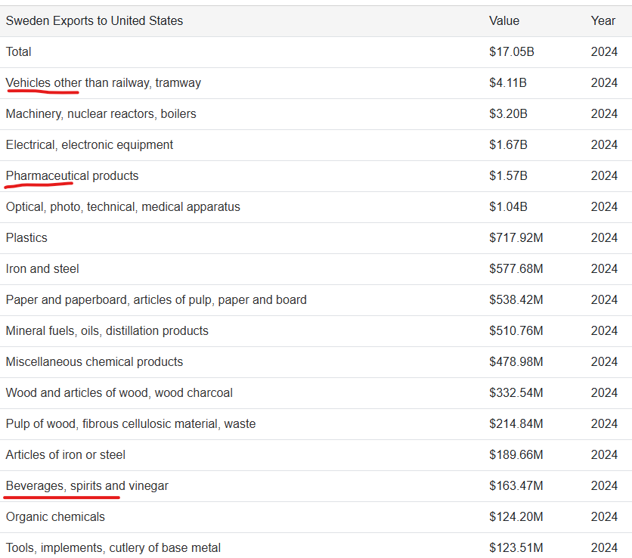
Task: Open the Plastics row link
Action: pos(26,237)
